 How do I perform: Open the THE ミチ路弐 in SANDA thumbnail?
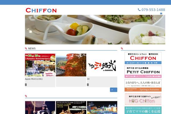coord(102,65)
